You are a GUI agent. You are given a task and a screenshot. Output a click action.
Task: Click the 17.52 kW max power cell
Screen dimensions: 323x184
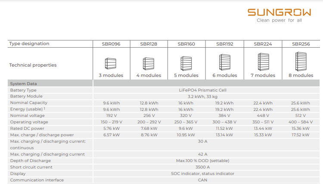click(300, 135)
